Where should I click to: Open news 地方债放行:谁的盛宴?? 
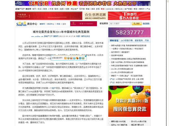120,52
